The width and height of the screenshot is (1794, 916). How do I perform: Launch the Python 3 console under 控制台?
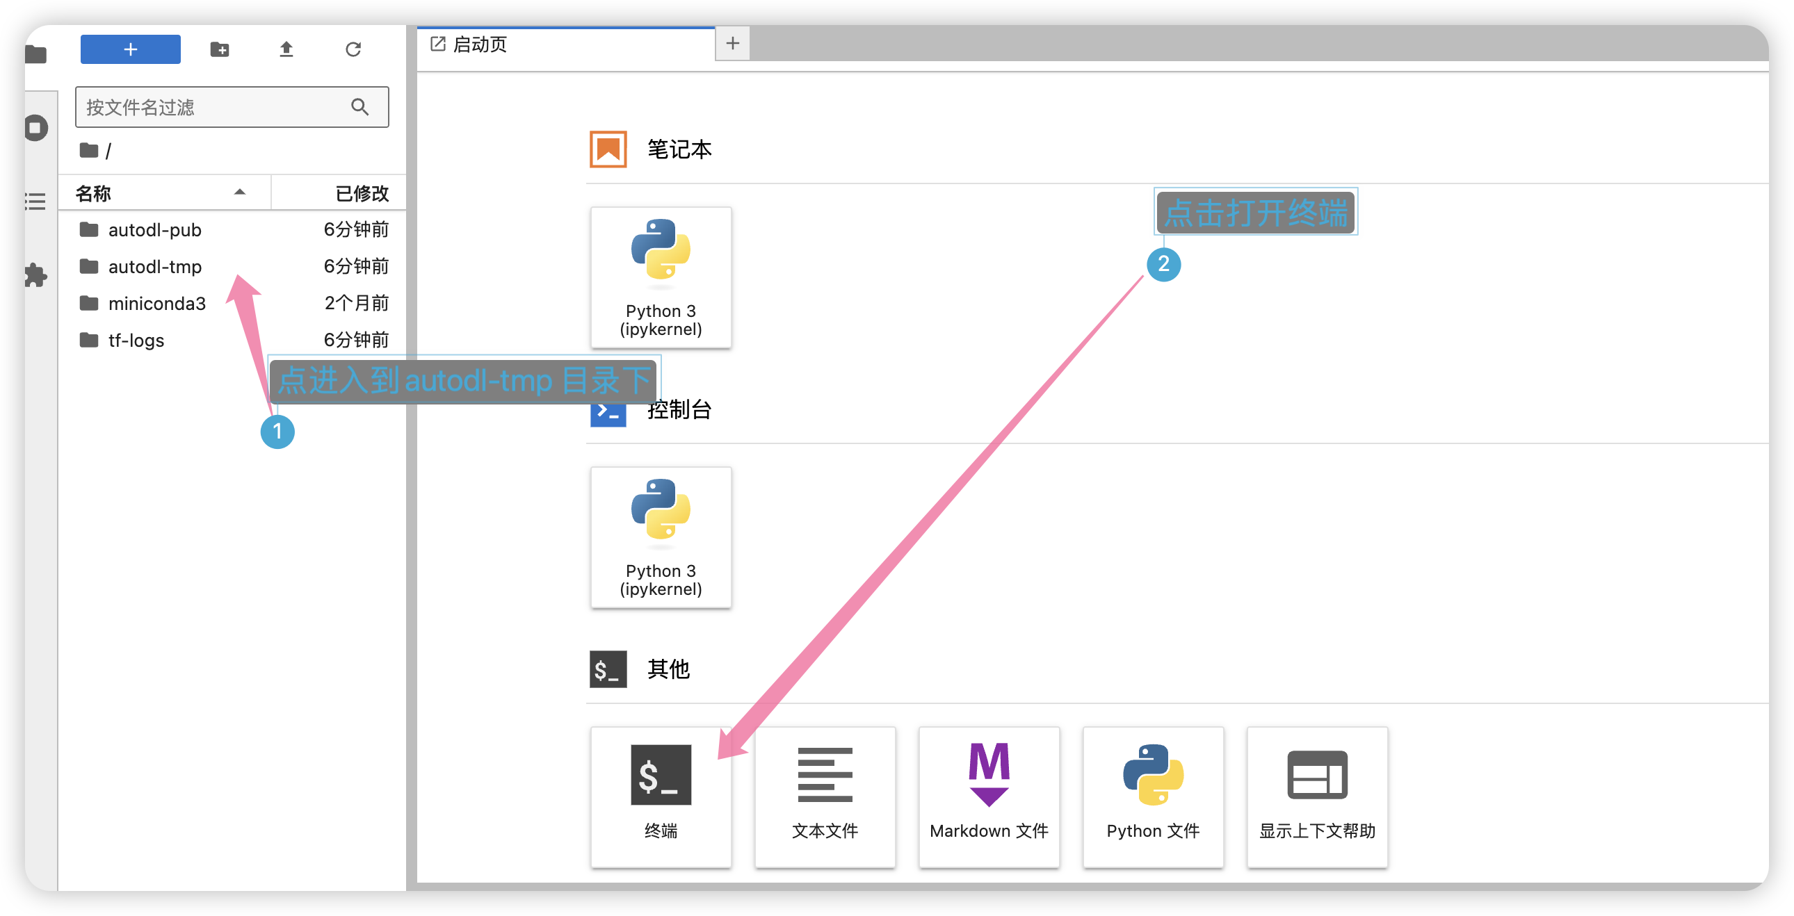coord(660,537)
